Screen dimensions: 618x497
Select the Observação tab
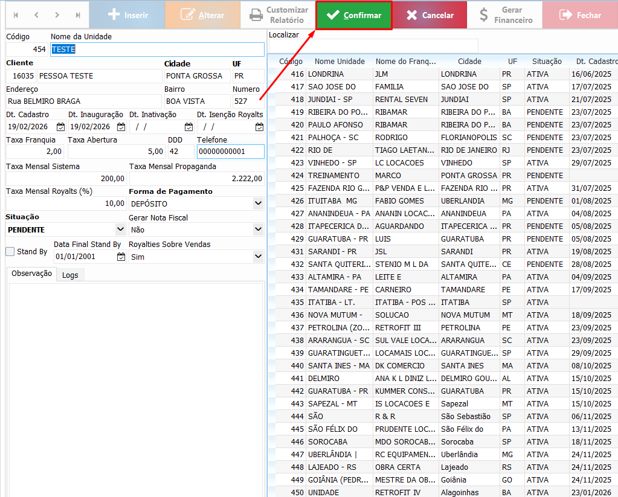[31, 274]
